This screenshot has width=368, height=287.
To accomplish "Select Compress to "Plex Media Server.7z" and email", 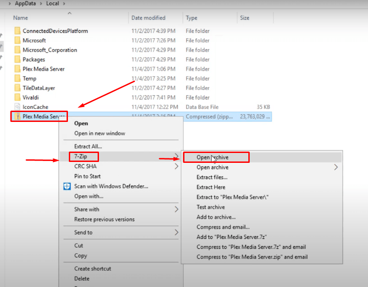I will [251, 247].
